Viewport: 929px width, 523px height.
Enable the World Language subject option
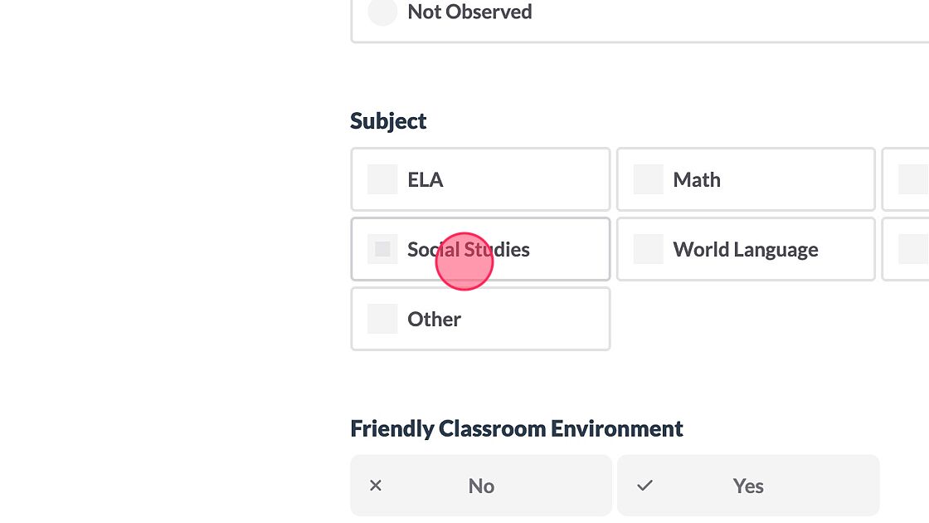pos(746,249)
